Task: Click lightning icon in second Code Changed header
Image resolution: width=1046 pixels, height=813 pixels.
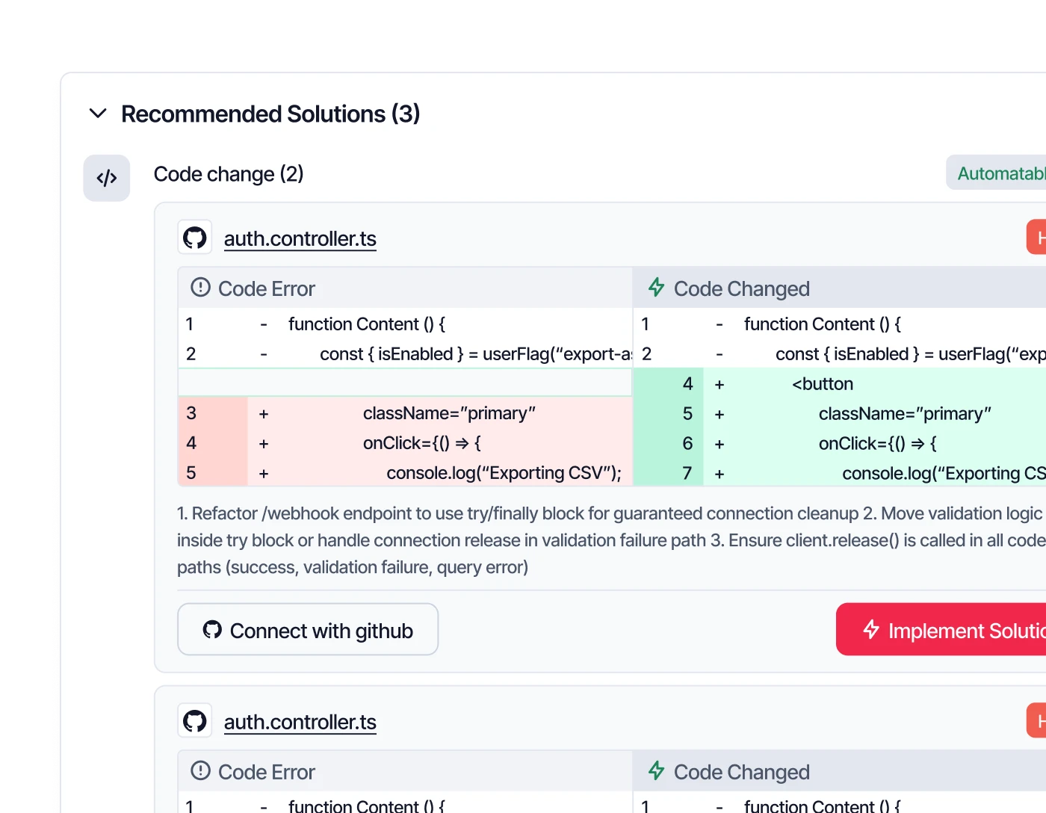Action: (x=656, y=771)
